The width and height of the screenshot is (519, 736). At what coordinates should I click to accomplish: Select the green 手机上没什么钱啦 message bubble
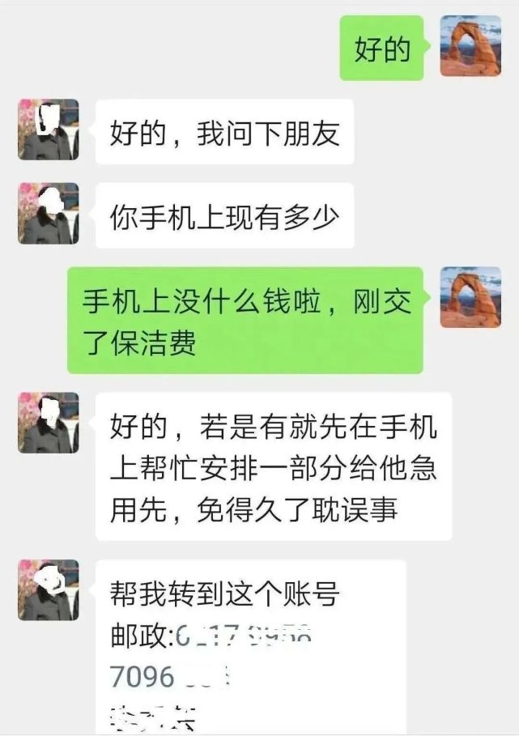pos(245,320)
